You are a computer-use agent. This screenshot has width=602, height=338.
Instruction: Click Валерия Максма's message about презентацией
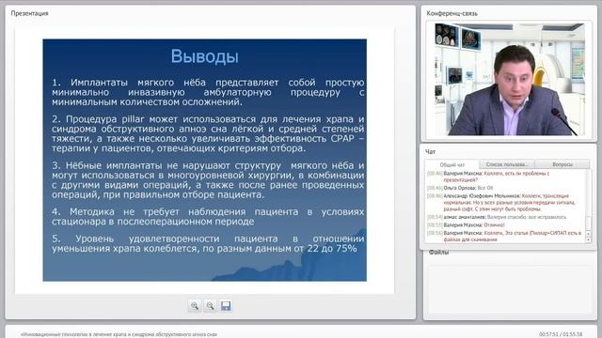click(488, 177)
